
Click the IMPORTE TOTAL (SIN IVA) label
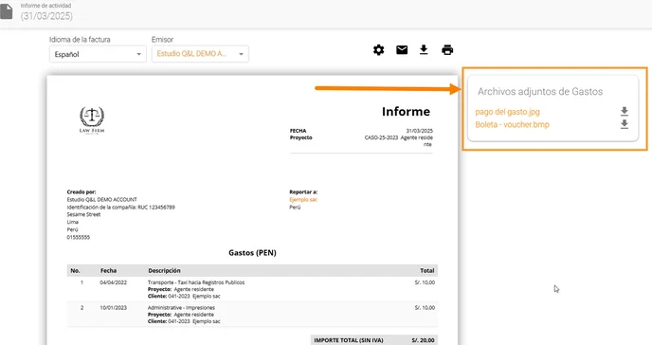tap(349, 340)
